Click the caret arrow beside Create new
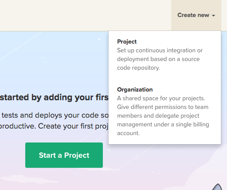 [x=213, y=16]
